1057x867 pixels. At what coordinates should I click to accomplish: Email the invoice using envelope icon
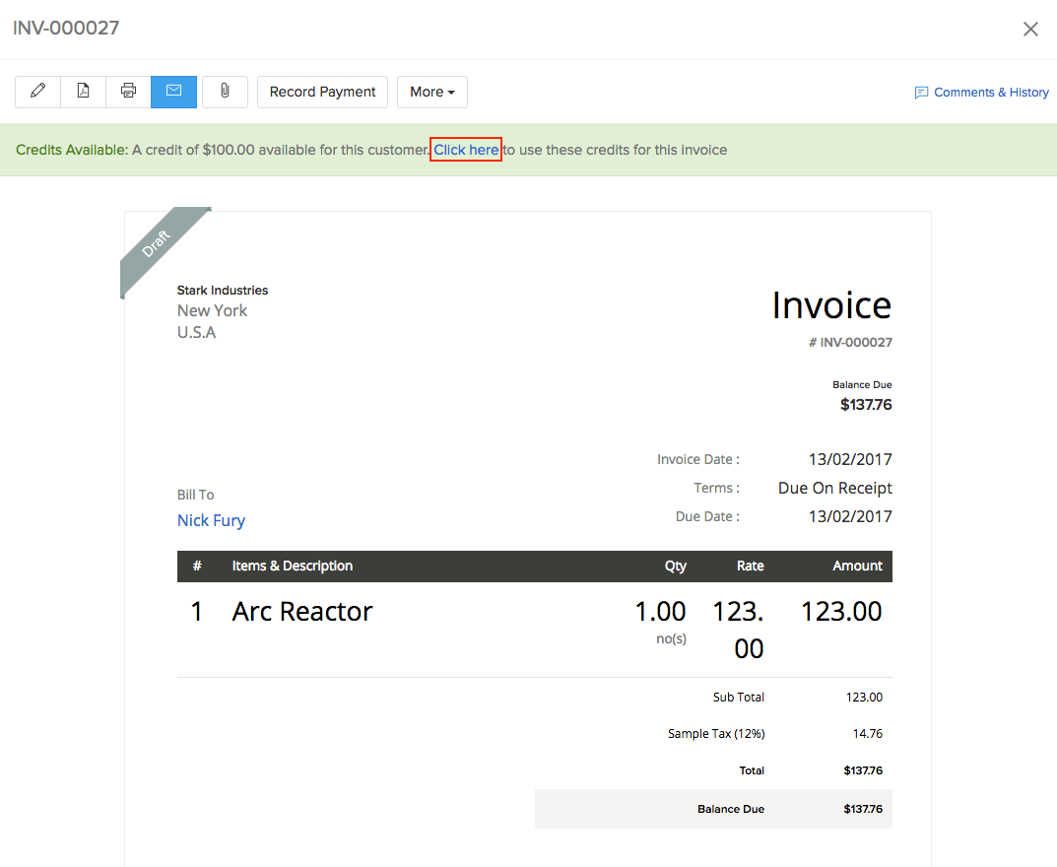pos(173,92)
